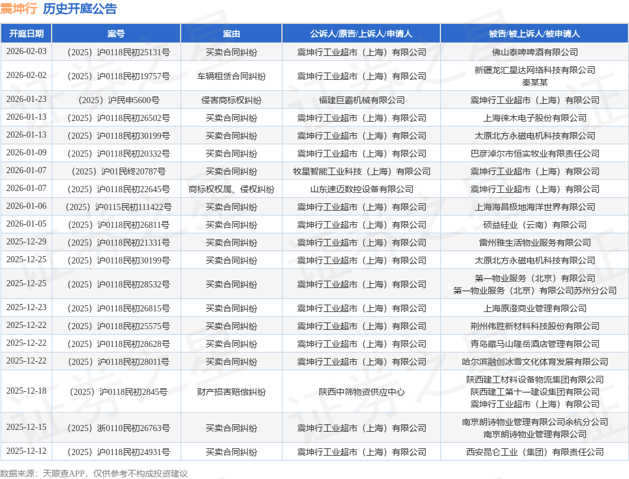This screenshot has width=629, height=479.
Task: Click the 案号 column header
Action: tap(116, 33)
